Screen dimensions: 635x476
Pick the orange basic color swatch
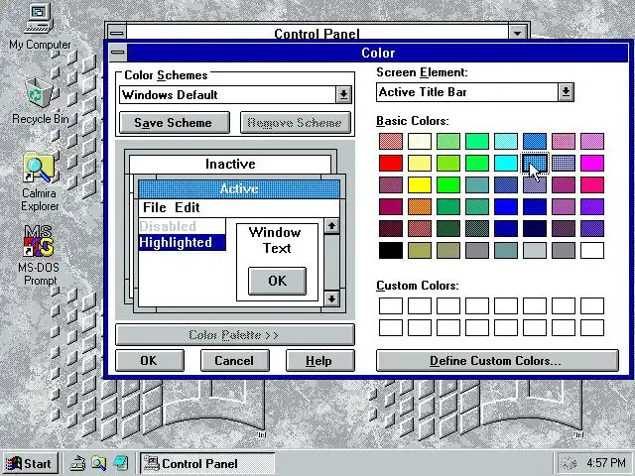(x=420, y=207)
